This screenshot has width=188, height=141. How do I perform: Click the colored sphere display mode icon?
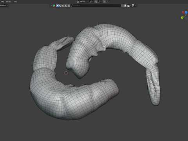(54, 5)
